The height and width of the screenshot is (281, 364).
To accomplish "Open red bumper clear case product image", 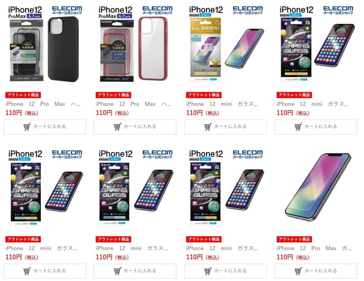I will coord(135,44).
